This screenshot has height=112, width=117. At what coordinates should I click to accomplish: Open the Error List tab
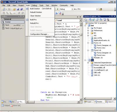16,106
